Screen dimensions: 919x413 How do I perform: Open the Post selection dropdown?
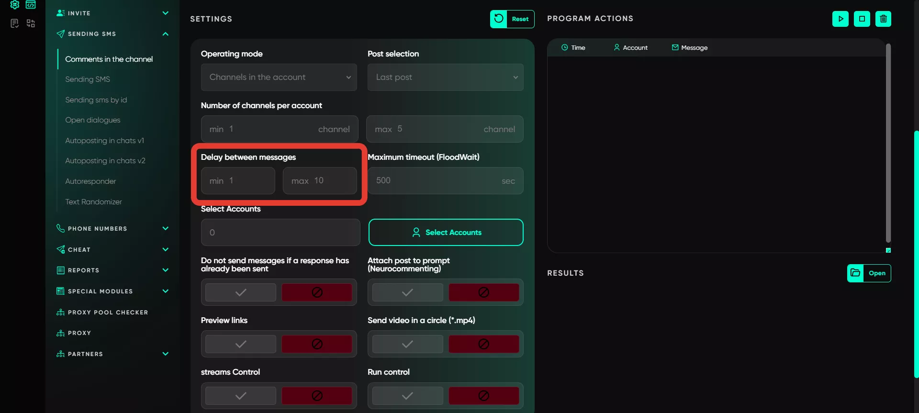(x=445, y=78)
